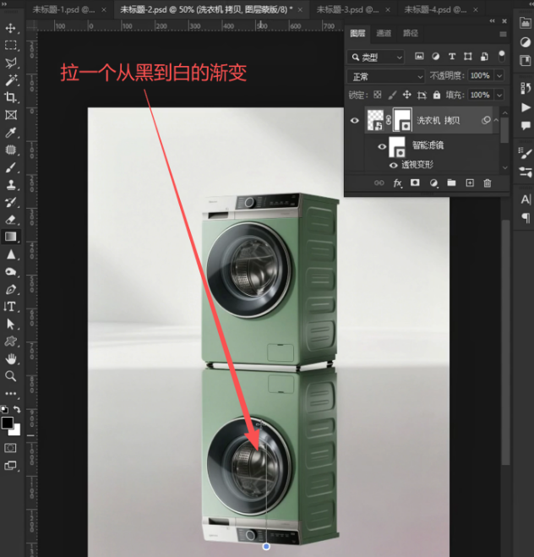This screenshot has width=534, height=557.
Task: Filter layers by type layers
Action: pos(452,56)
